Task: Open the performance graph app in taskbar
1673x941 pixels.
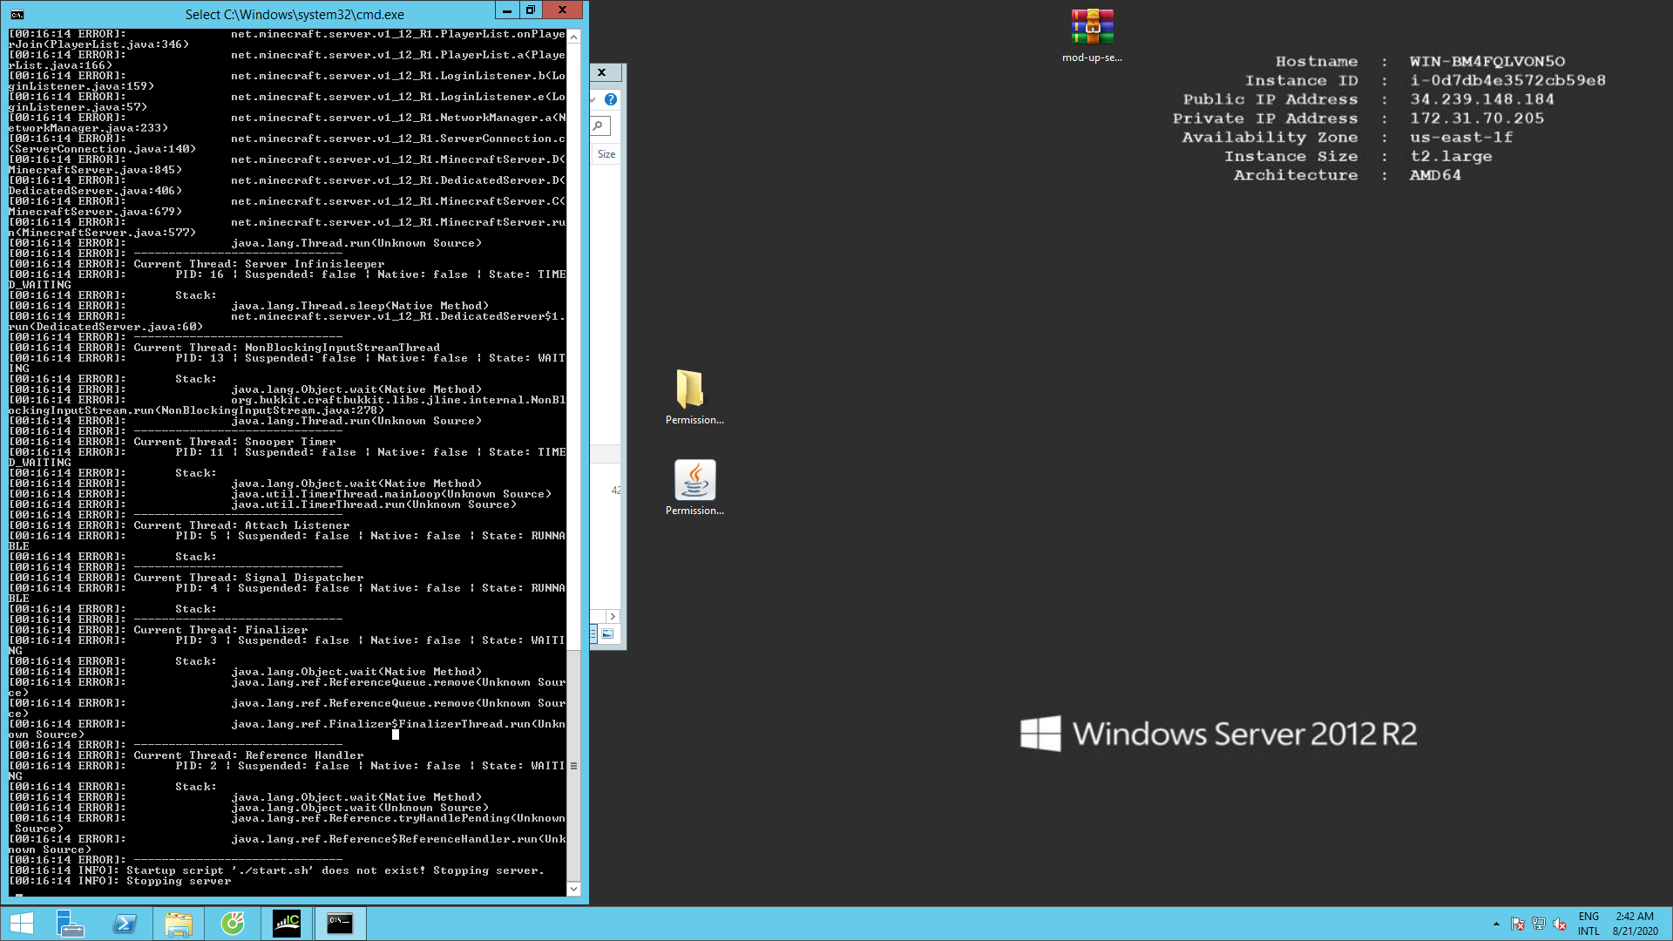Action: click(287, 923)
